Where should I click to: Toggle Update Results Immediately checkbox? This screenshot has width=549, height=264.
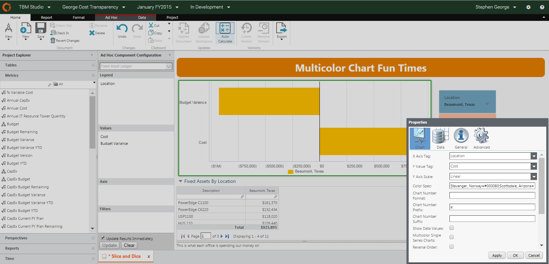[103, 238]
